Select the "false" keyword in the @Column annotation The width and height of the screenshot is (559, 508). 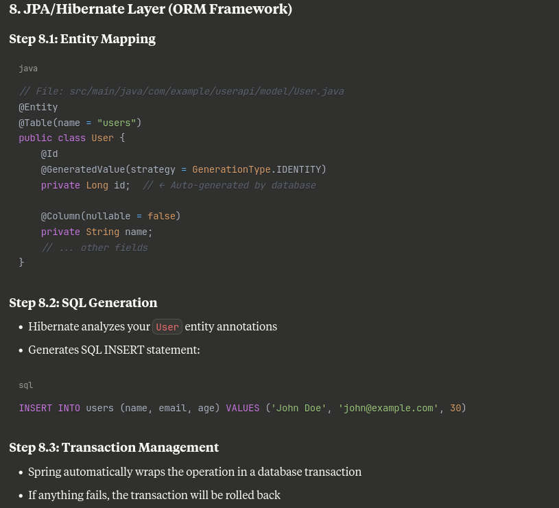(x=161, y=216)
